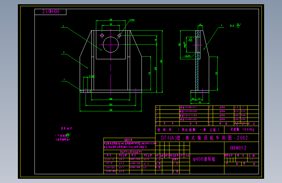This screenshot has height=183, width=282.
Task: Click tolerance range cell '>0.5-6'
Action: 109,160
